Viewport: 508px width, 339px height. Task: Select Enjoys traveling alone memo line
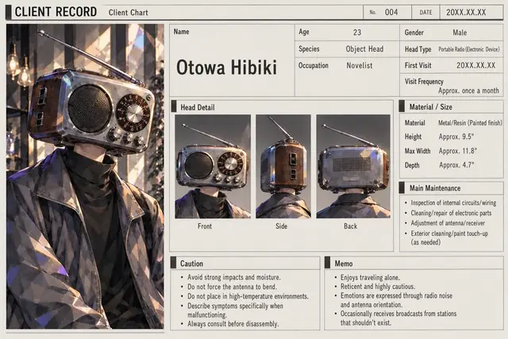tap(370, 277)
